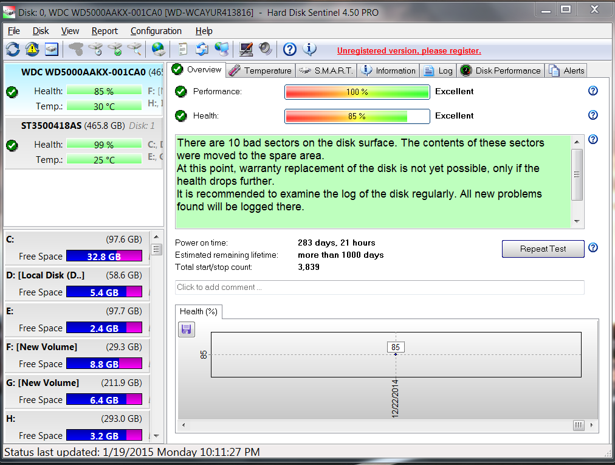Click the globe with disk toolbar icon
This screenshot has height=465, width=615.
point(159,49)
